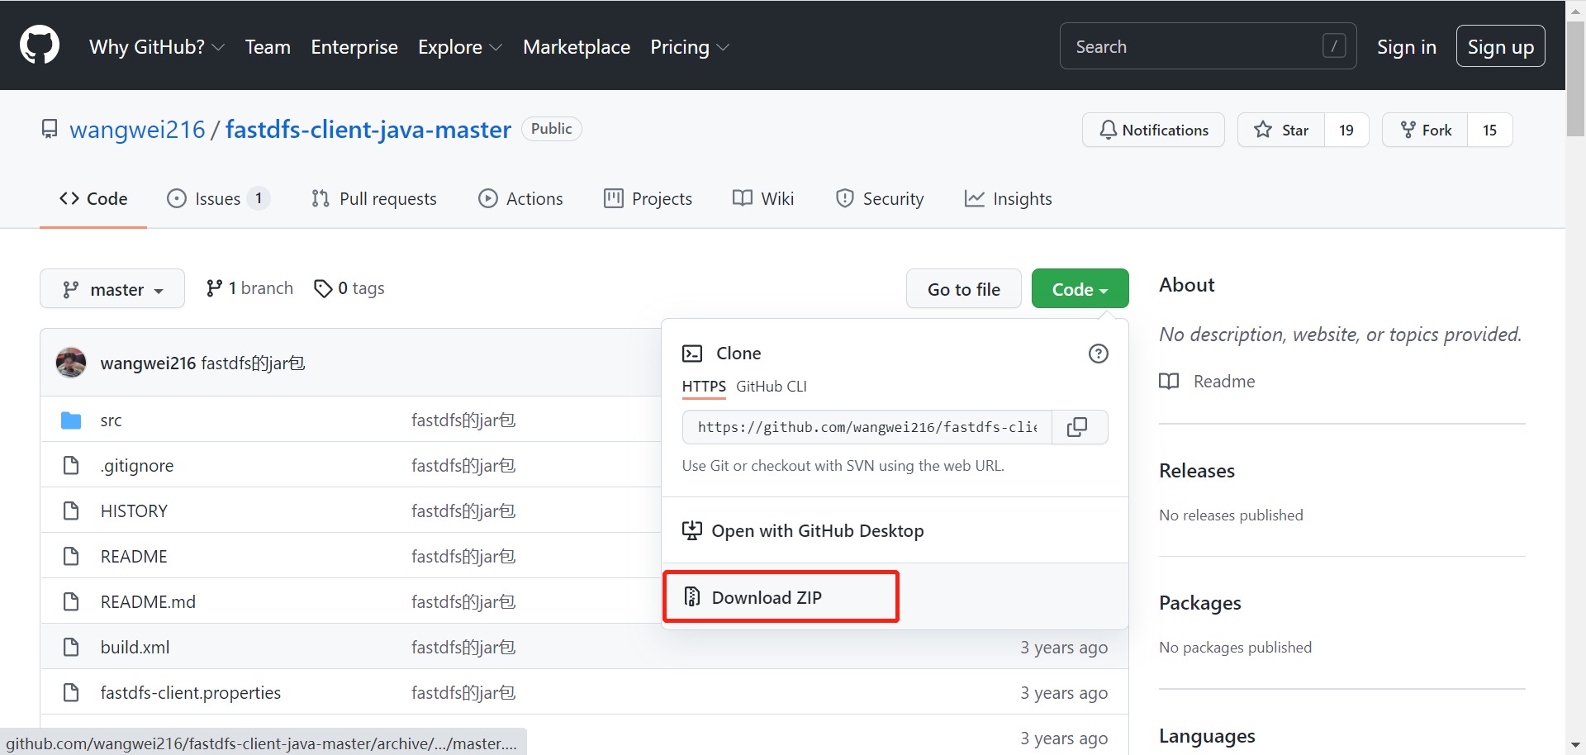Click the README.md file icon

coord(71,602)
